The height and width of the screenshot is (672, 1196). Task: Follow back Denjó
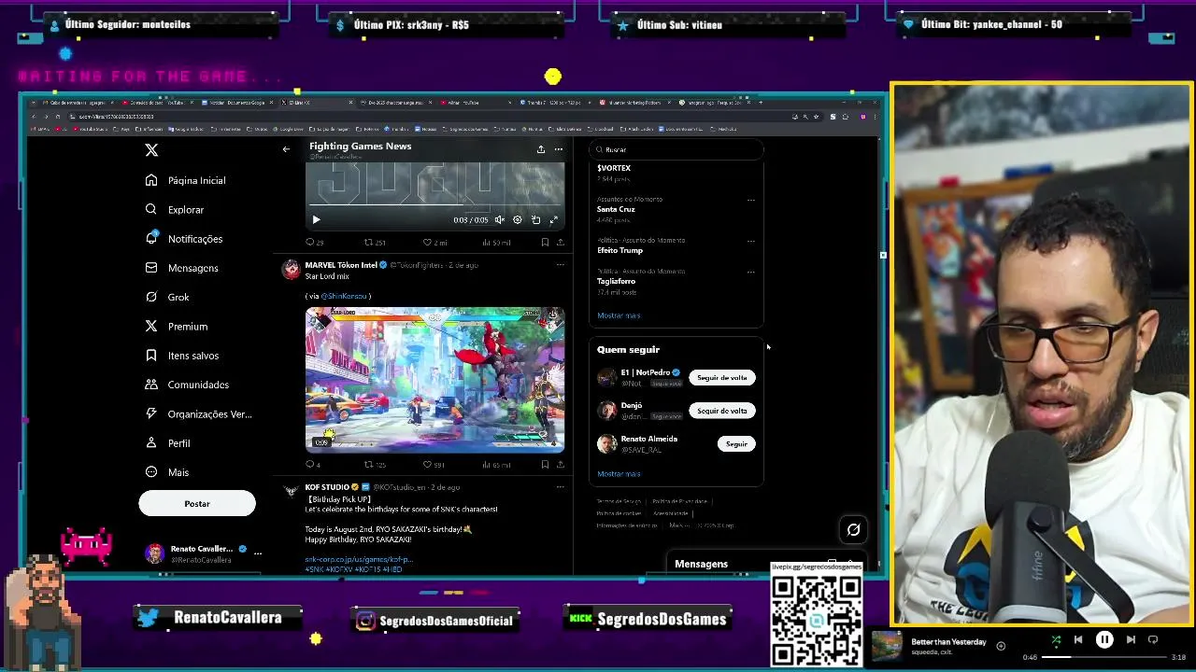722,411
